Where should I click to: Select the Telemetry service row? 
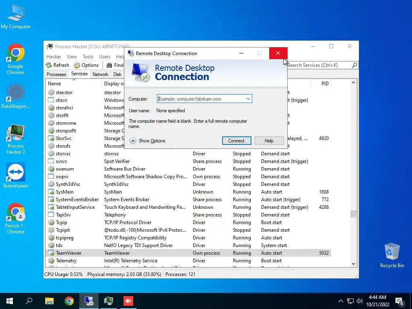pyautogui.click(x=188, y=261)
